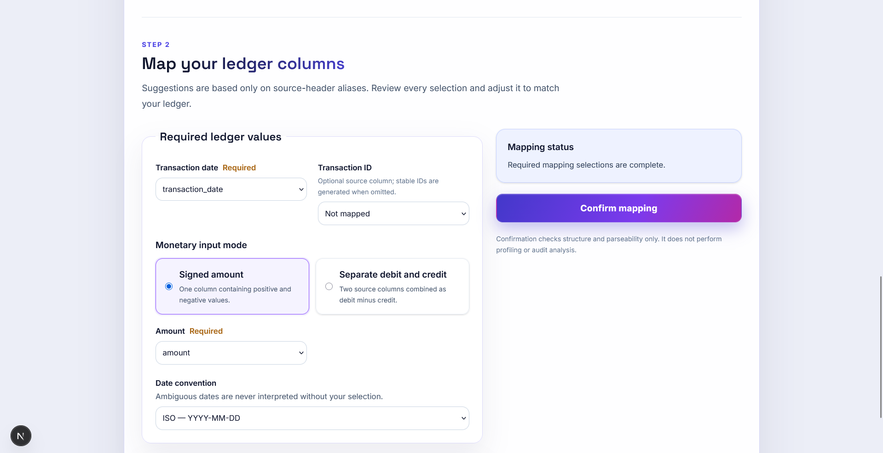Click the Transaction date dropdown chevron

pos(301,189)
